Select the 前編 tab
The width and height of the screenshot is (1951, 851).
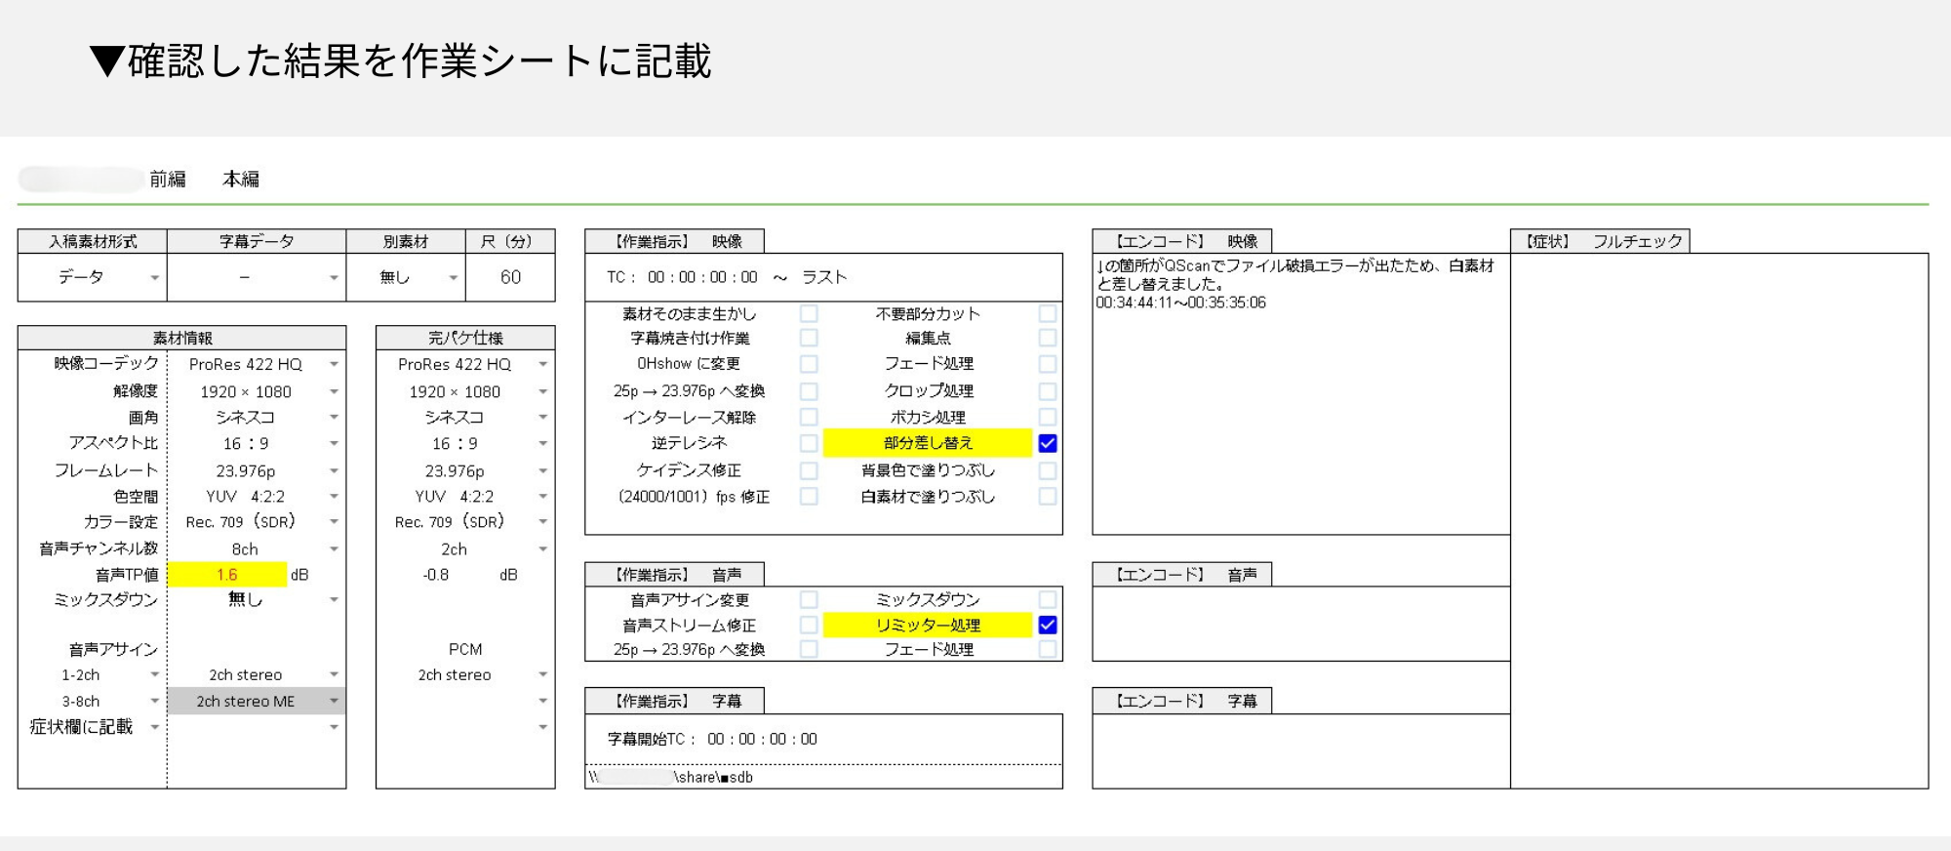(168, 179)
